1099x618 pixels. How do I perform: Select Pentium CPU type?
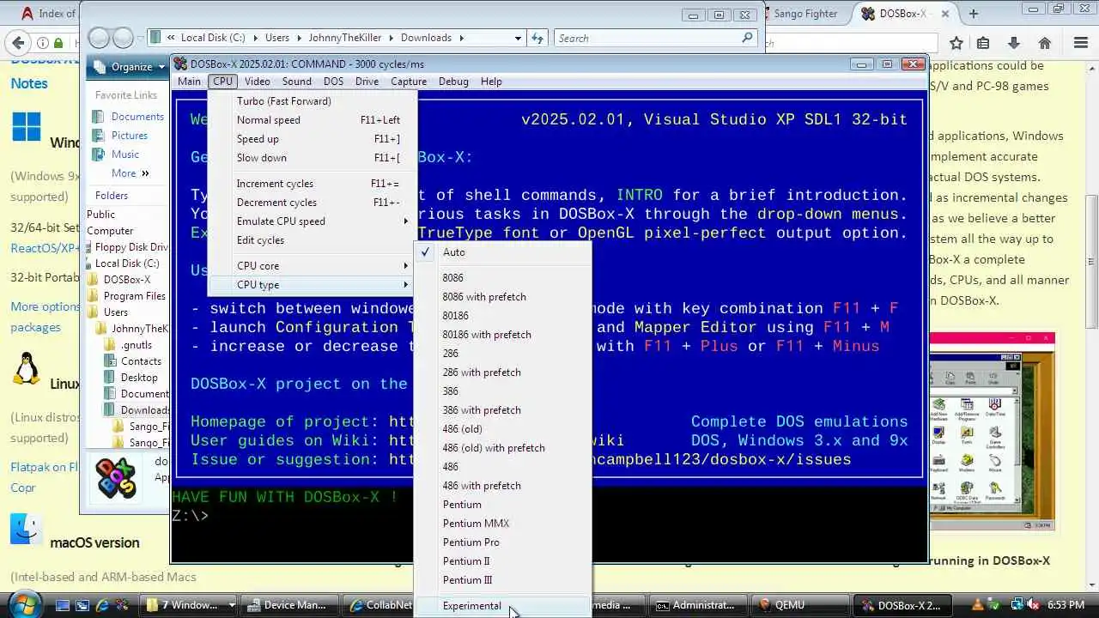[503, 505]
